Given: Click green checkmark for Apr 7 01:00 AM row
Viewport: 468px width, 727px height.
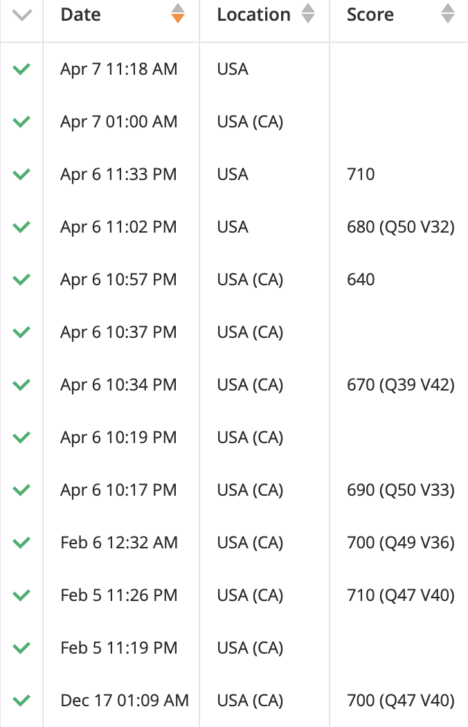Looking at the screenshot, I should (22, 122).
